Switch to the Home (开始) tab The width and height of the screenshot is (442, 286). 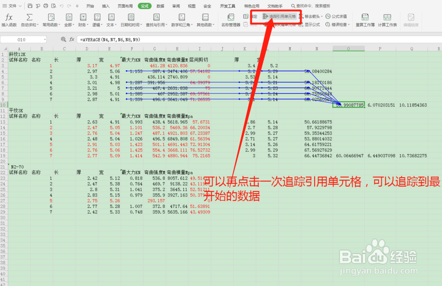click(90, 6)
